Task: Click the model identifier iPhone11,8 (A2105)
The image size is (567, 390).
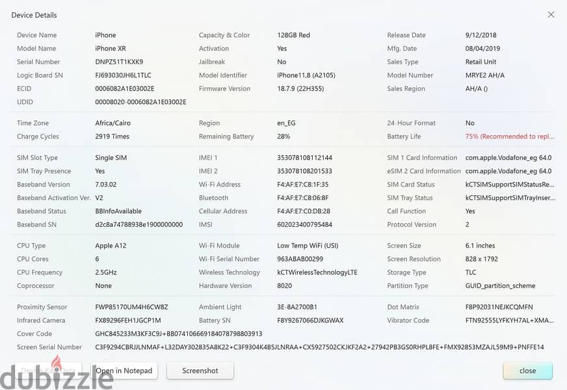Action: [306, 75]
